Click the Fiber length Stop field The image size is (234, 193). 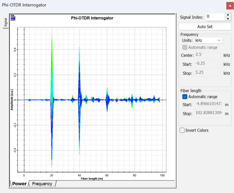pyautogui.click(x=208, y=113)
